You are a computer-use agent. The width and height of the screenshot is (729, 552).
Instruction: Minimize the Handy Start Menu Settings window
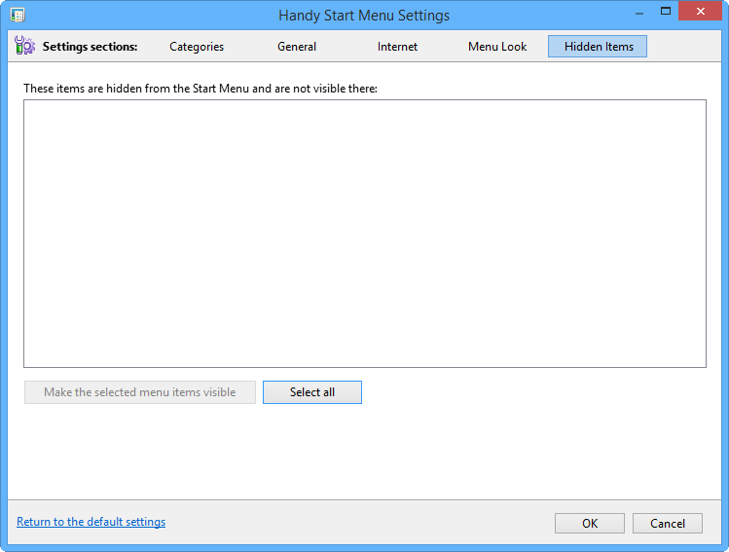(639, 13)
